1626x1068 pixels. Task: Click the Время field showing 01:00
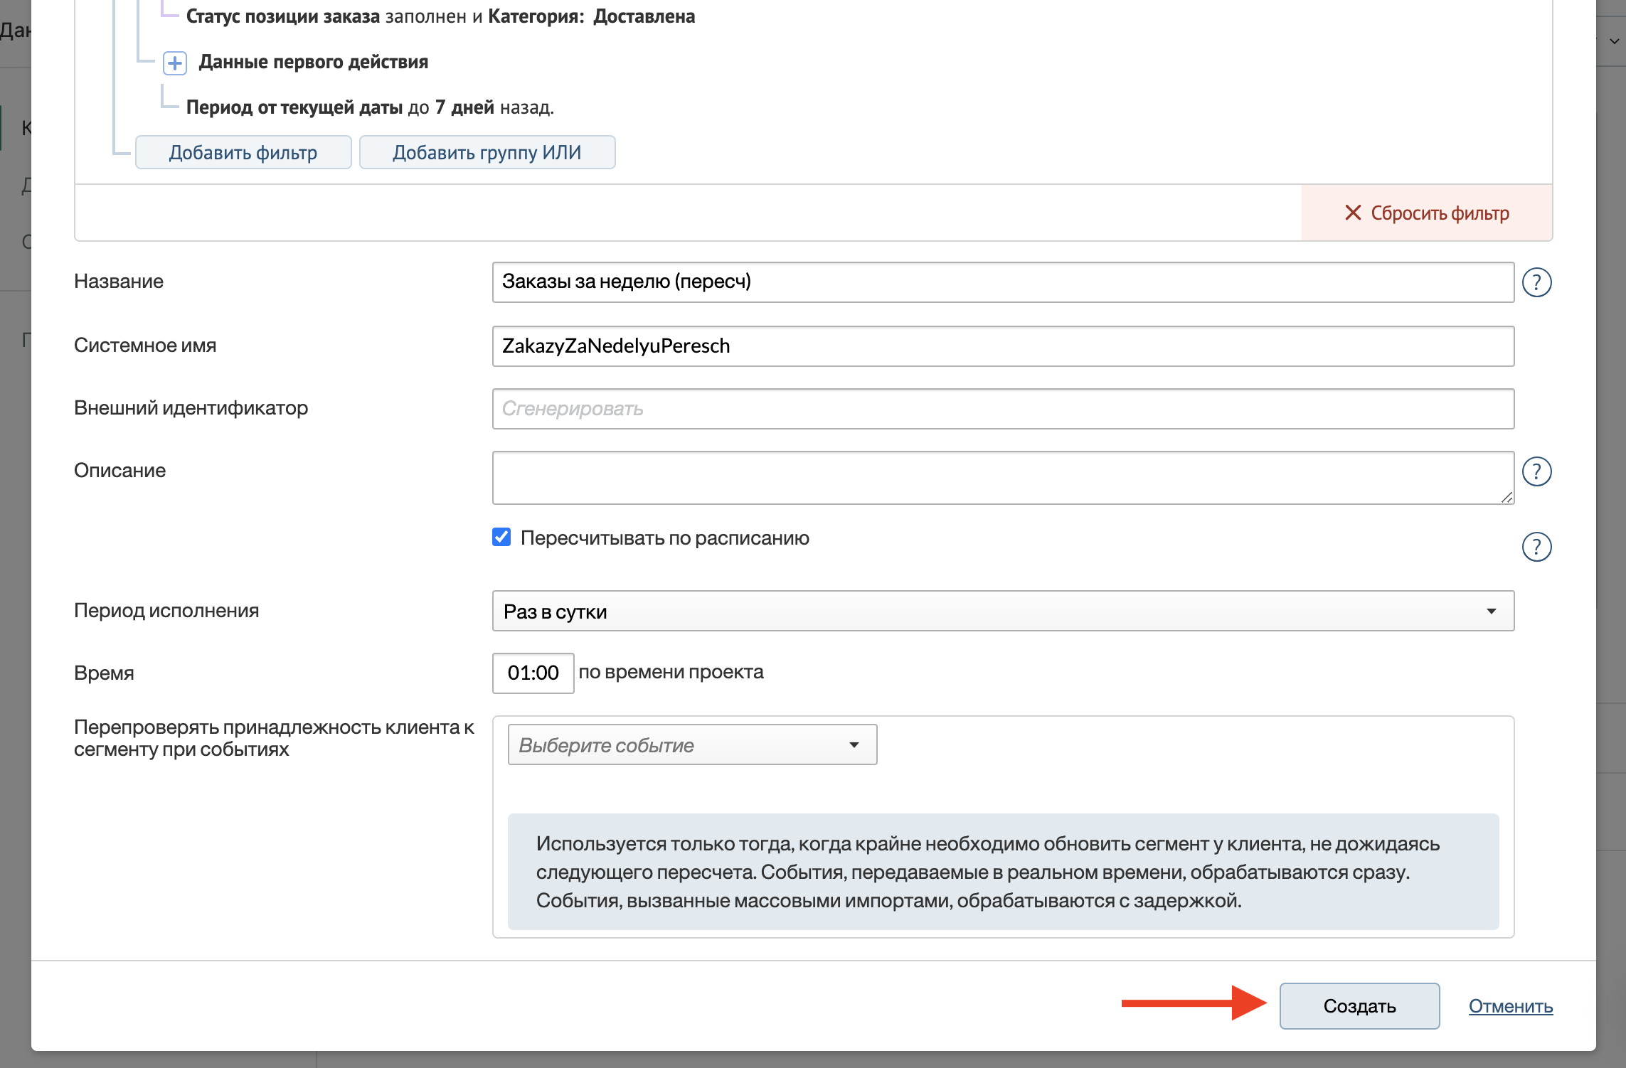tap(533, 673)
